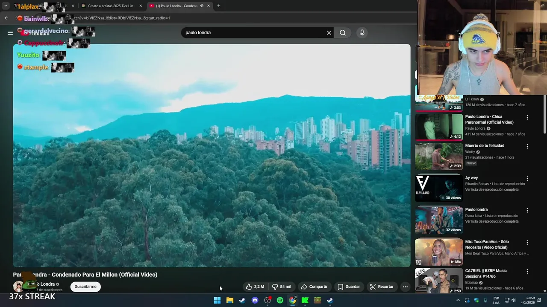Open the LIT killah video thumbnail

click(439, 103)
